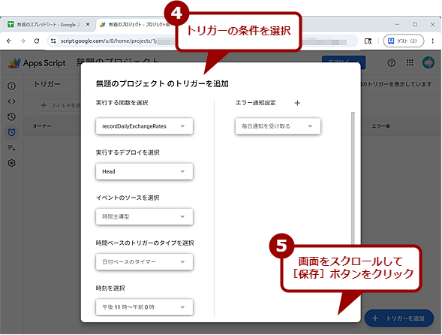The image size is (442, 335).
Task: Open the Editor code icon in sidebar
Action: (11, 101)
